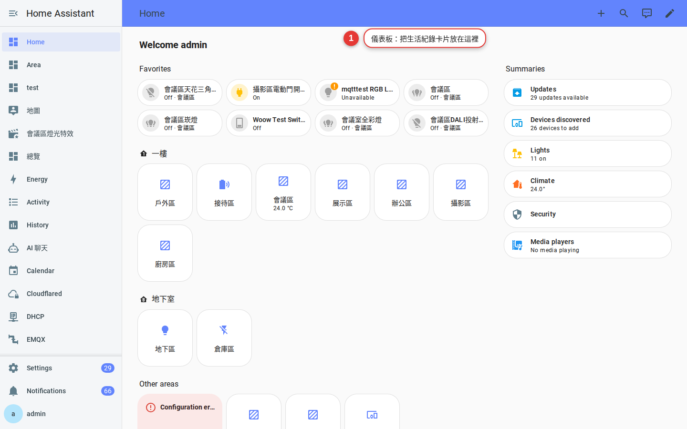Click the History chart icon in sidebar

[x=13, y=225]
